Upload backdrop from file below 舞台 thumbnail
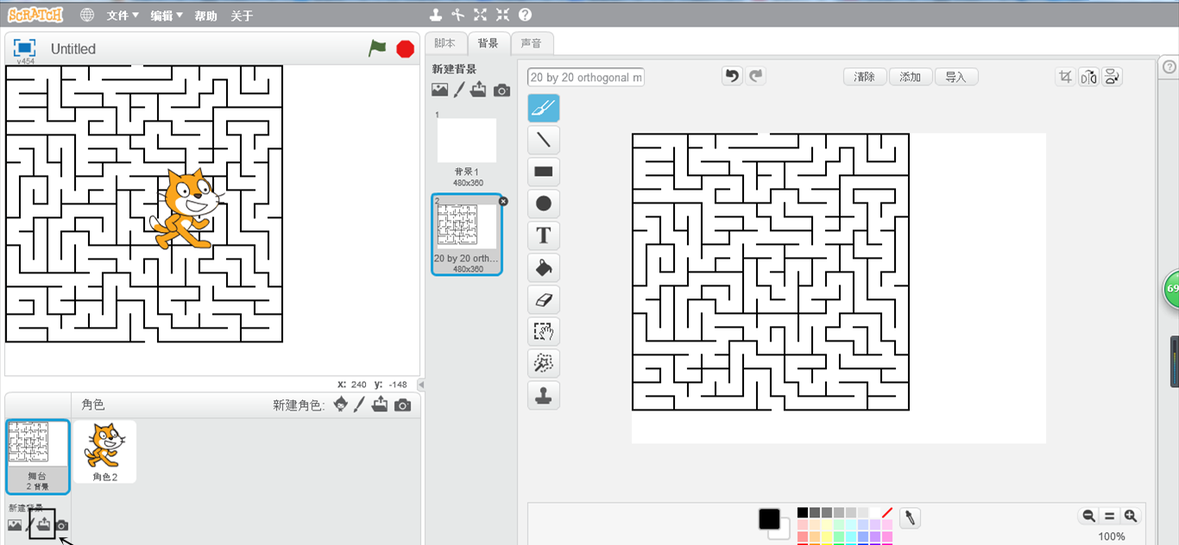This screenshot has width=1179, height=545. click(x=43, y=524)
